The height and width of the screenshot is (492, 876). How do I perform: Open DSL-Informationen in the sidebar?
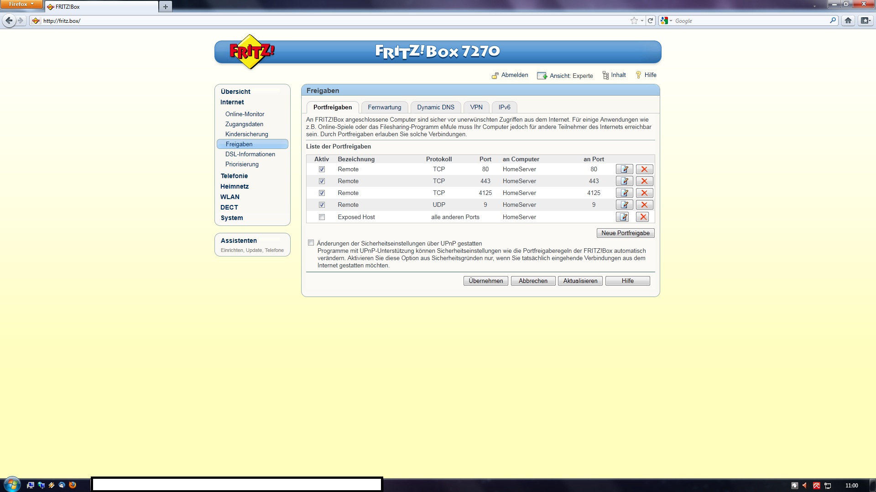click(250, 154)
